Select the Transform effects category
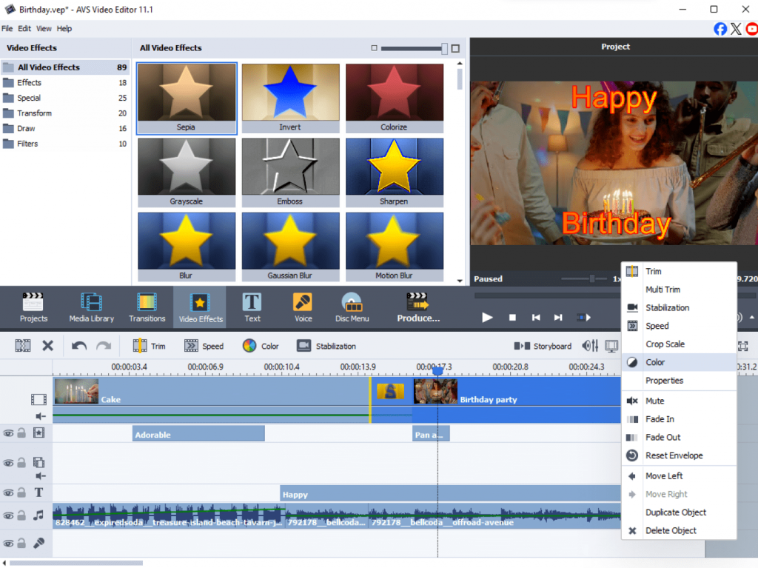 [x=34, y=113]
